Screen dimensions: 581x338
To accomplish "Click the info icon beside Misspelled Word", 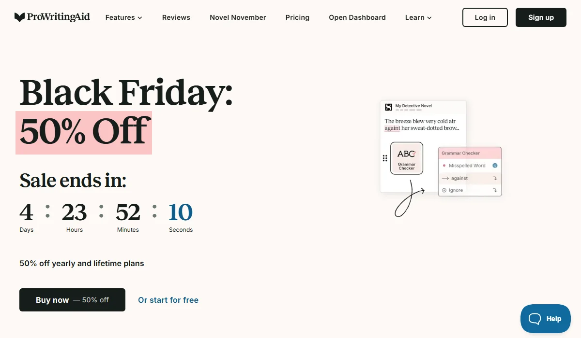I will (x=495, y=165).
